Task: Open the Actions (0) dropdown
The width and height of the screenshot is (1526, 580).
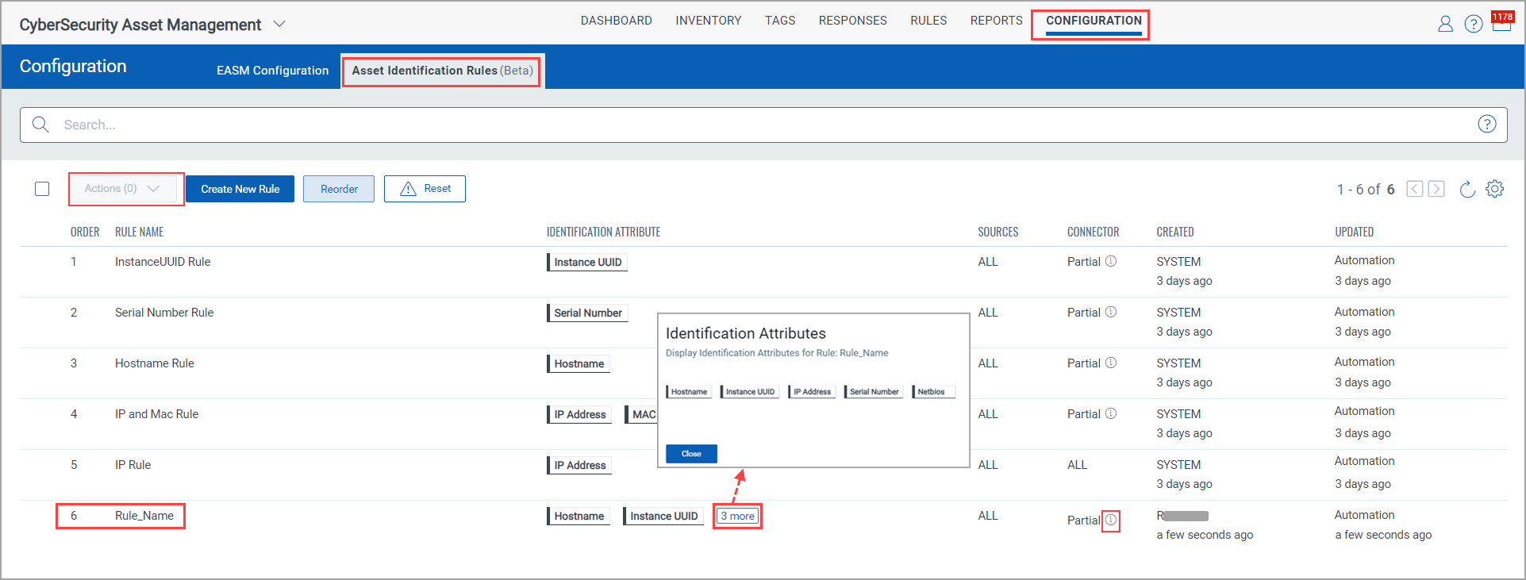Action: (x=123, y=189)
